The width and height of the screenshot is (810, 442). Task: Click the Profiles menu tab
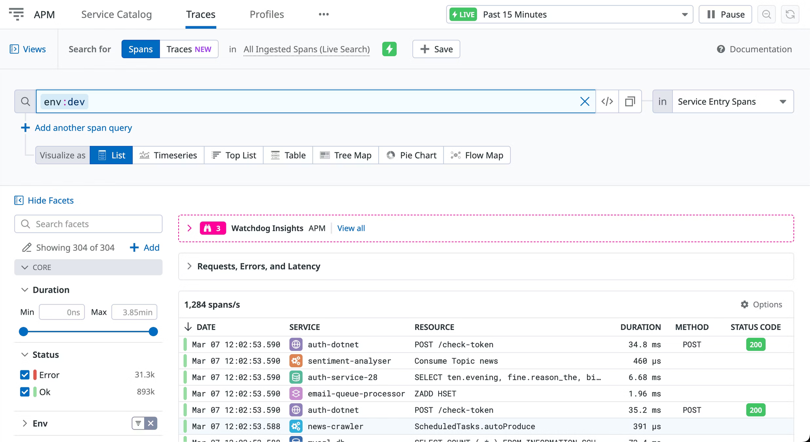coord(266,14)
